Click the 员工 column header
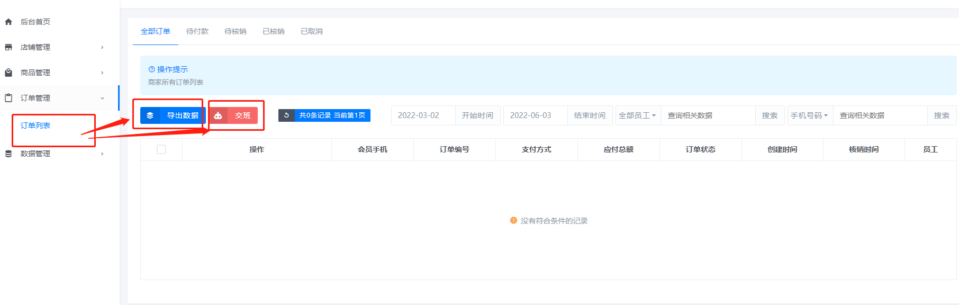959x305 pixels. [x=930, y=149]
